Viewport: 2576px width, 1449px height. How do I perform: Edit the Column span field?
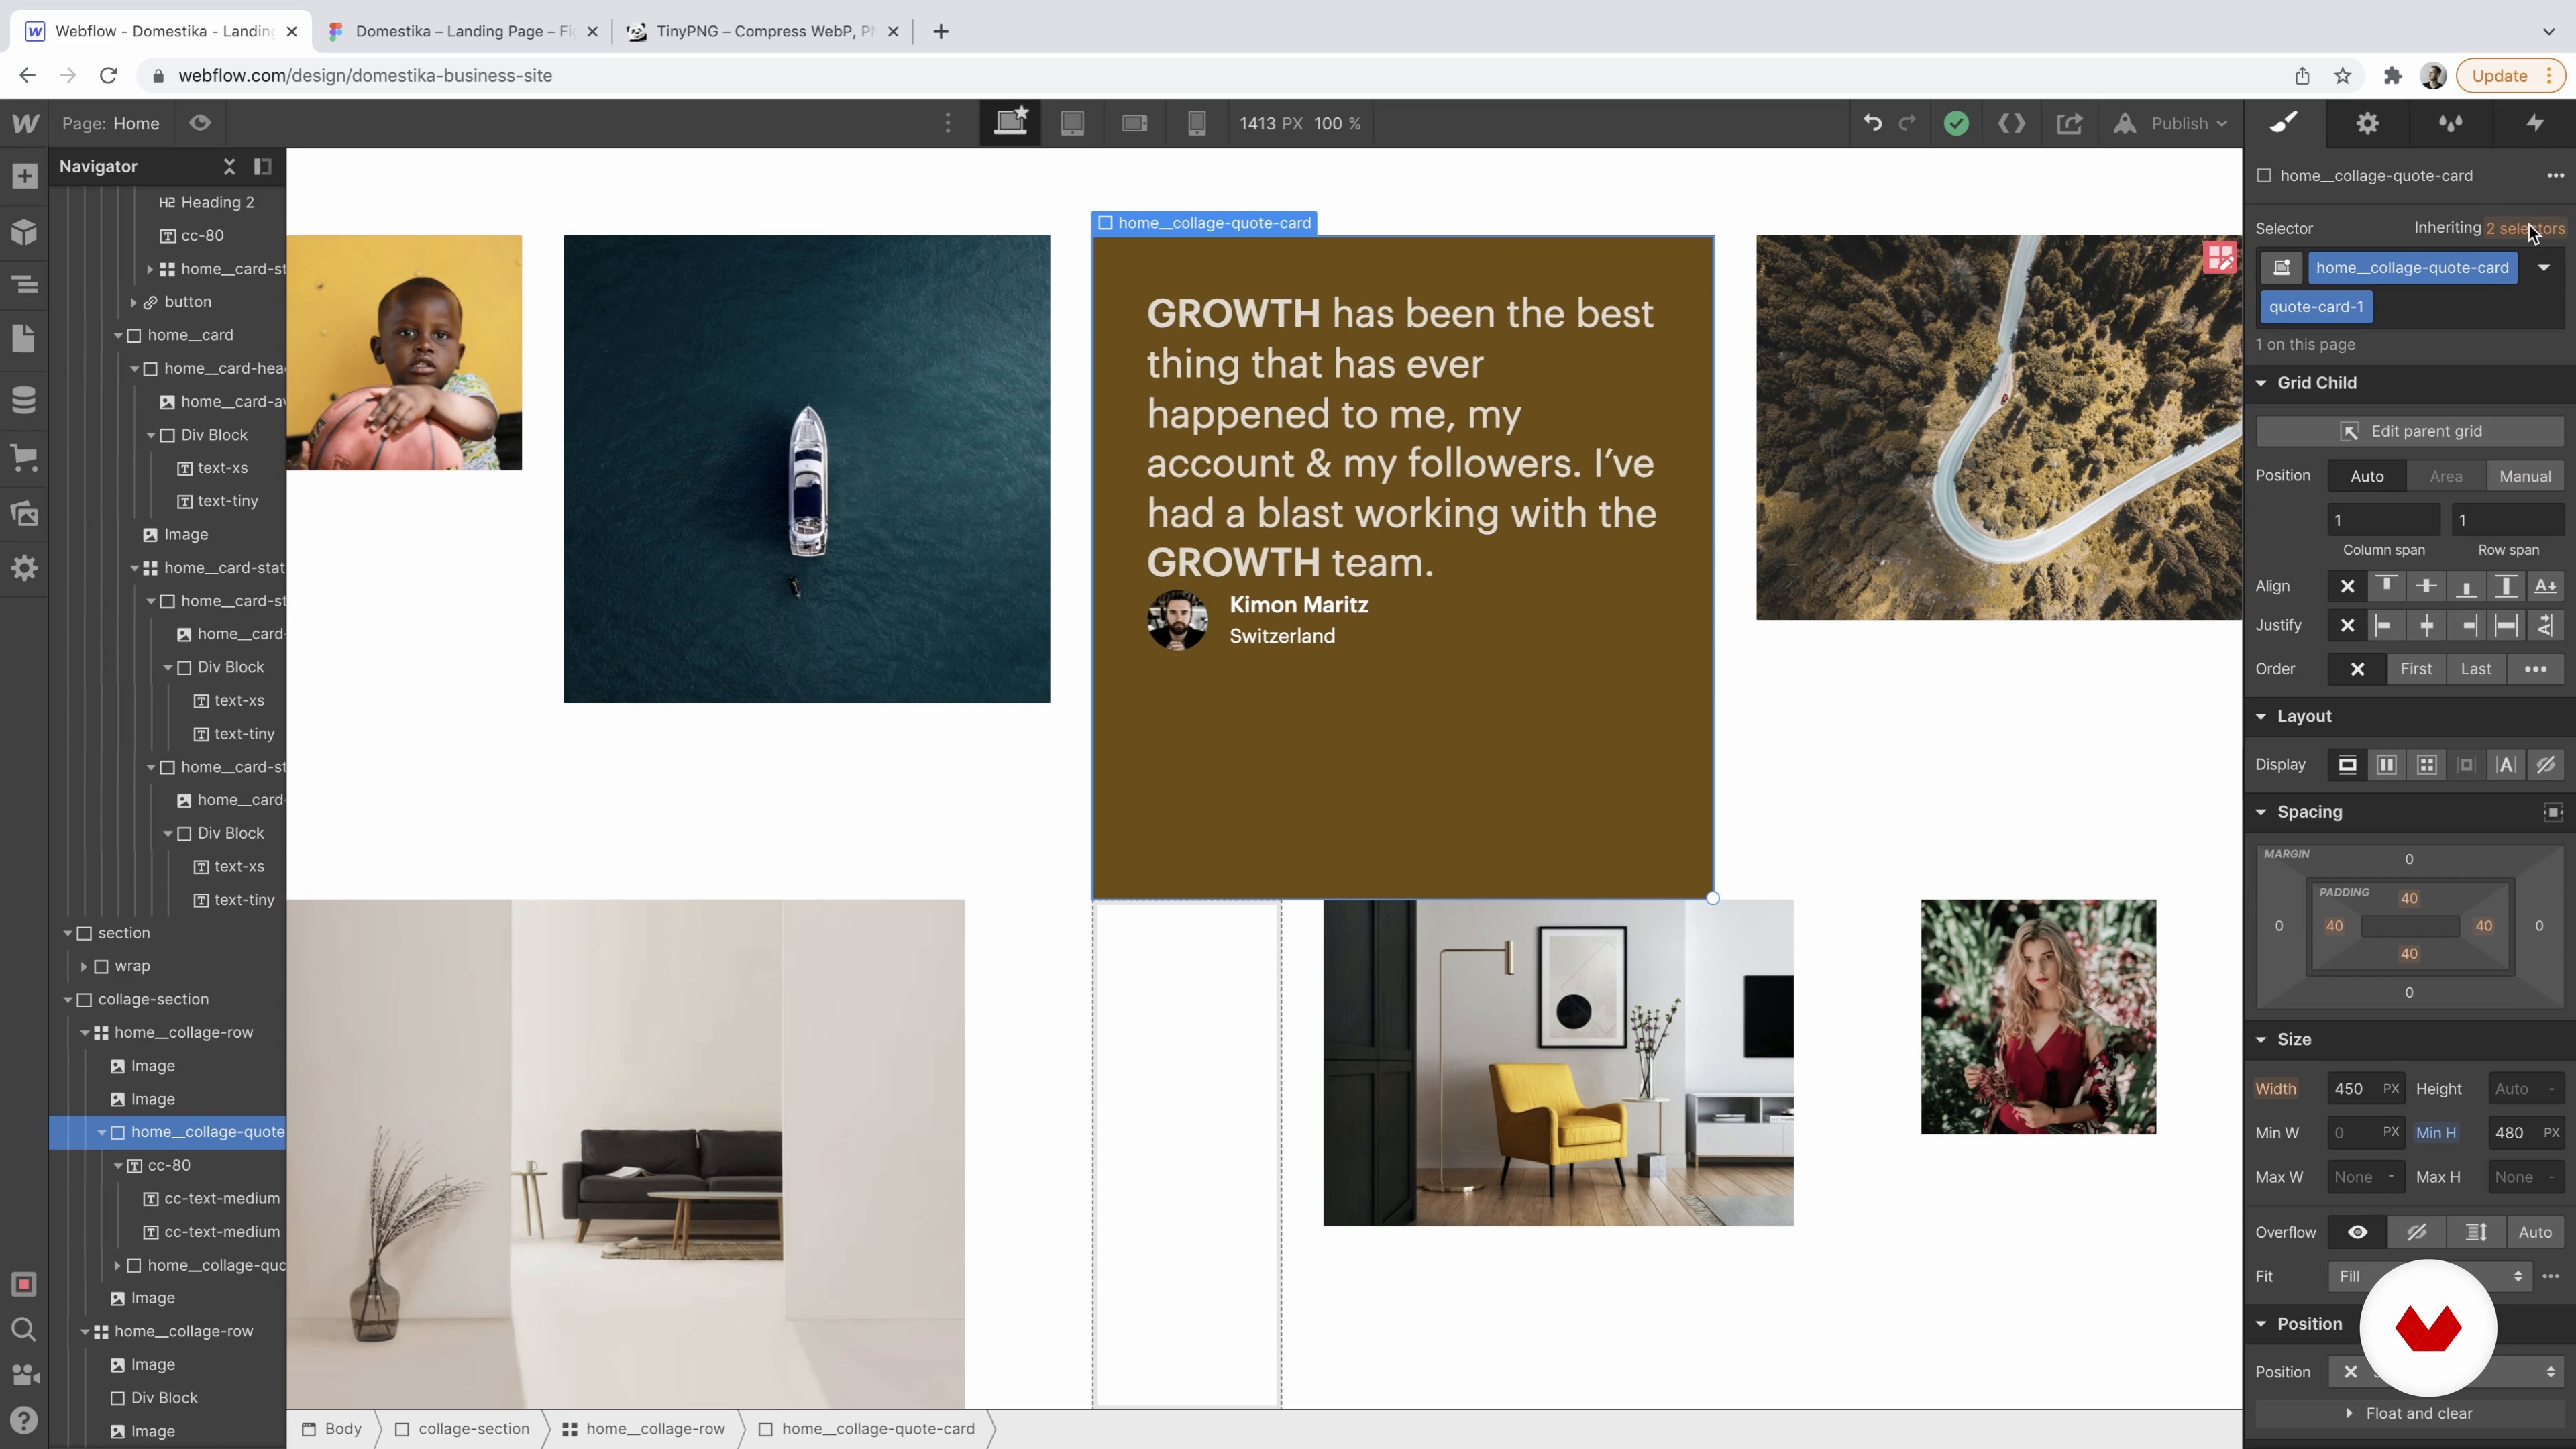point(2384,520)
